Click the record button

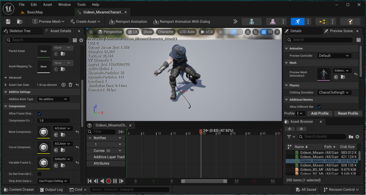108,181
